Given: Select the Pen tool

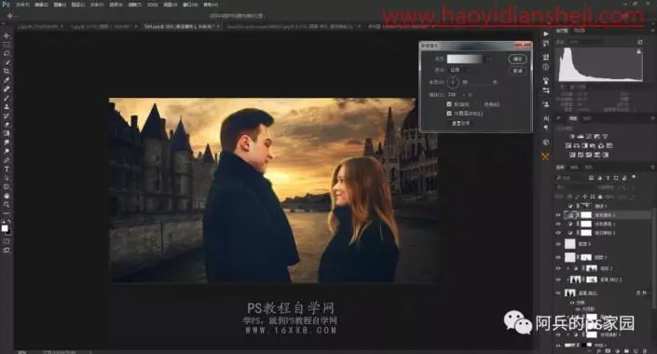Looking at the screenshot, I should click(7, 160).
